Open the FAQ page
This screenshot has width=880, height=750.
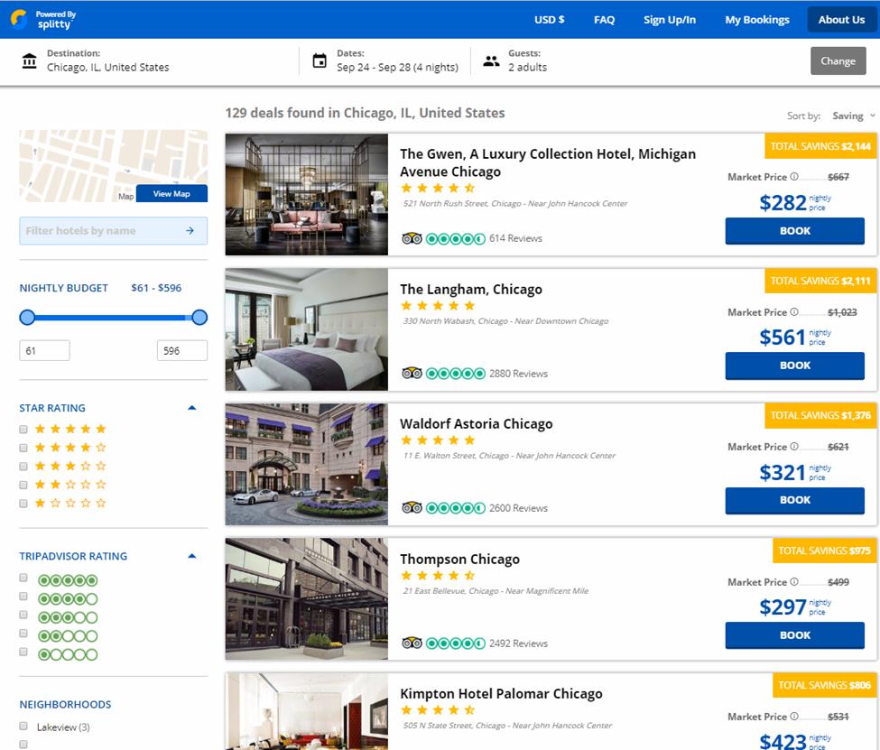point(604,20)
